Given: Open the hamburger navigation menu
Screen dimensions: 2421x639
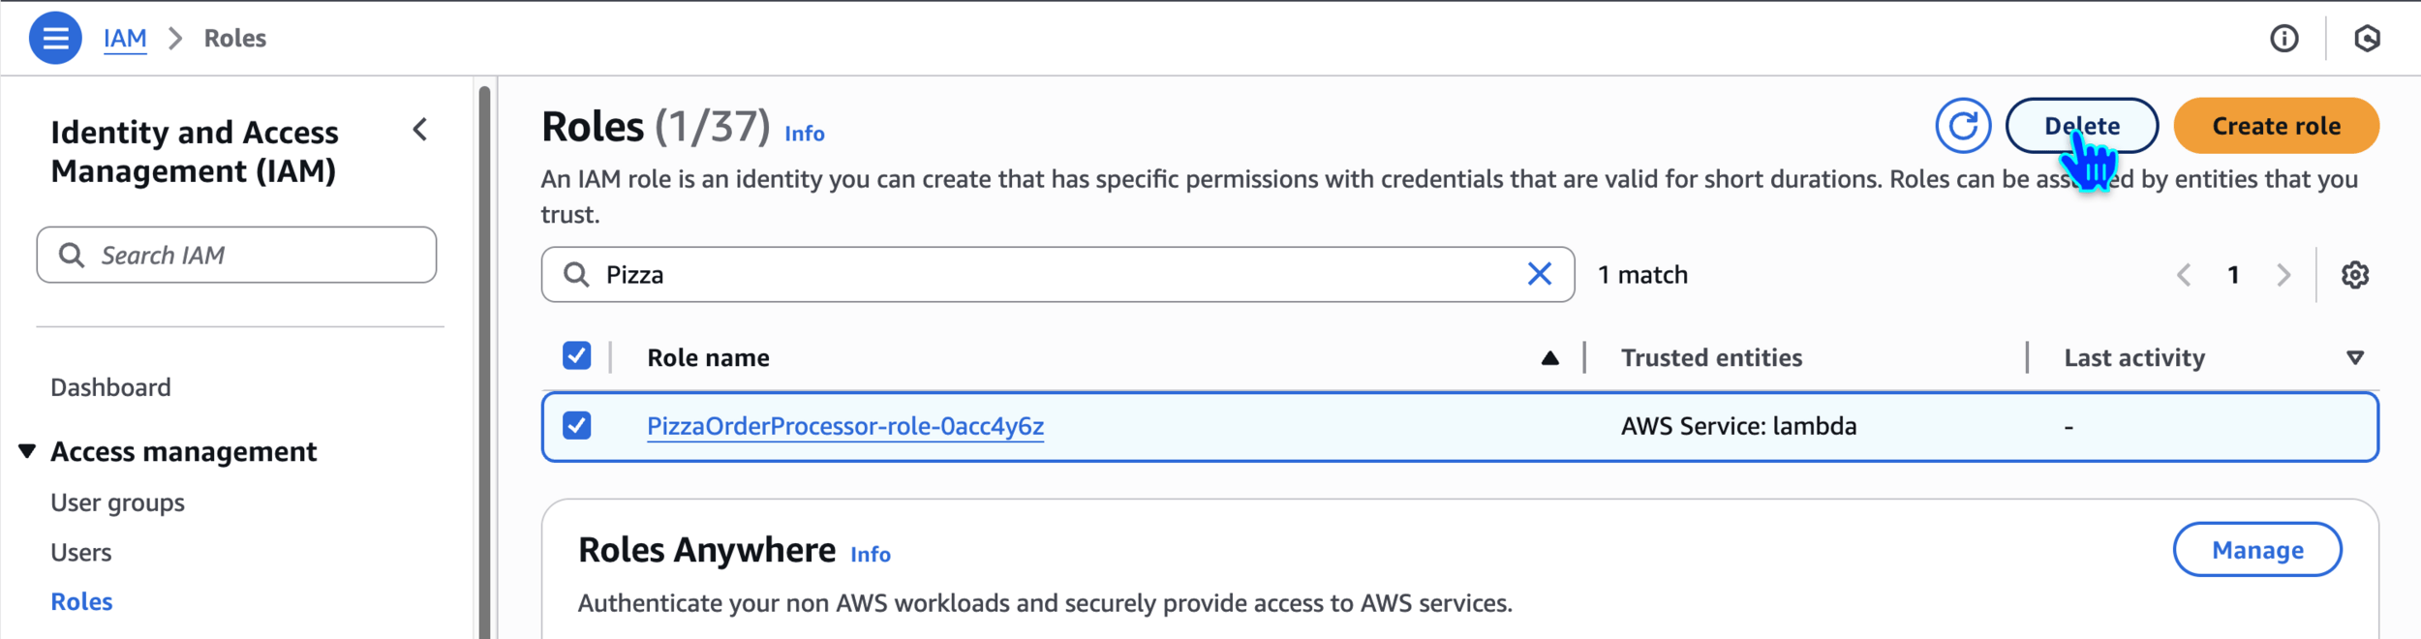Looking at the screenshot, I should tap(55, 39).
